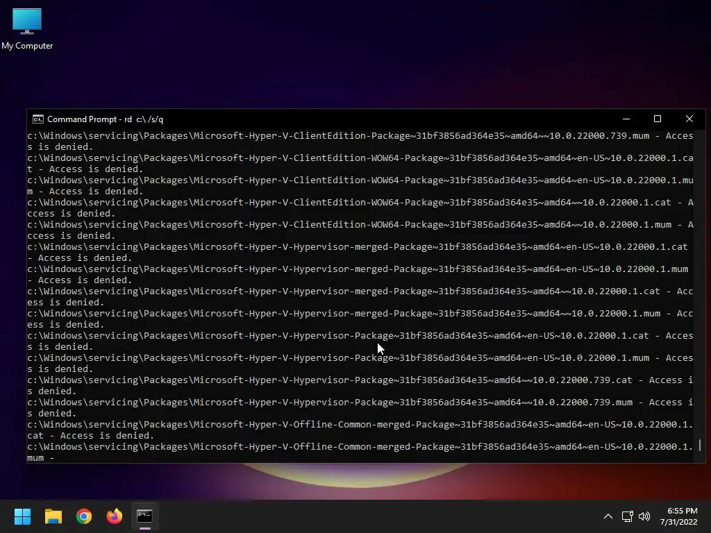Open Firefox from the taskbar
This screenshot has height=533, width=711.
pyautogui.click(x=115, y=516)
